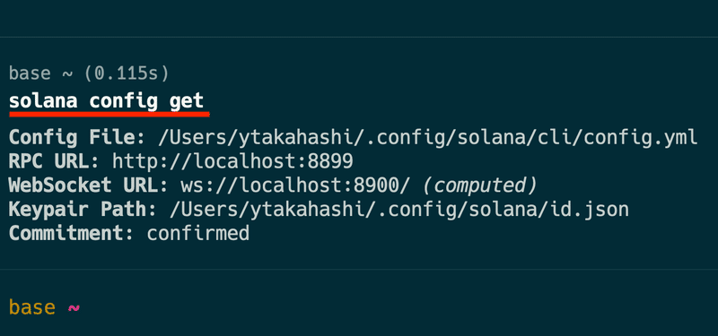The width and height of the screenshot is (718, 336).
Task: Click the WebSocket URL ws://localhost:8900/
Action: click(x=296, y=185)
